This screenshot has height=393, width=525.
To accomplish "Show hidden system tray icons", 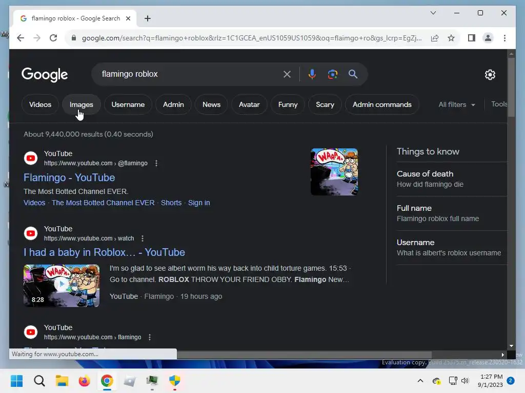I will point(420,381).
